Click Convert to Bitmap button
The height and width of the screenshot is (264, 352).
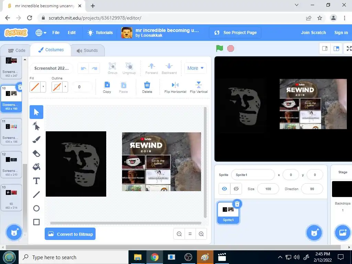(70, 234)
